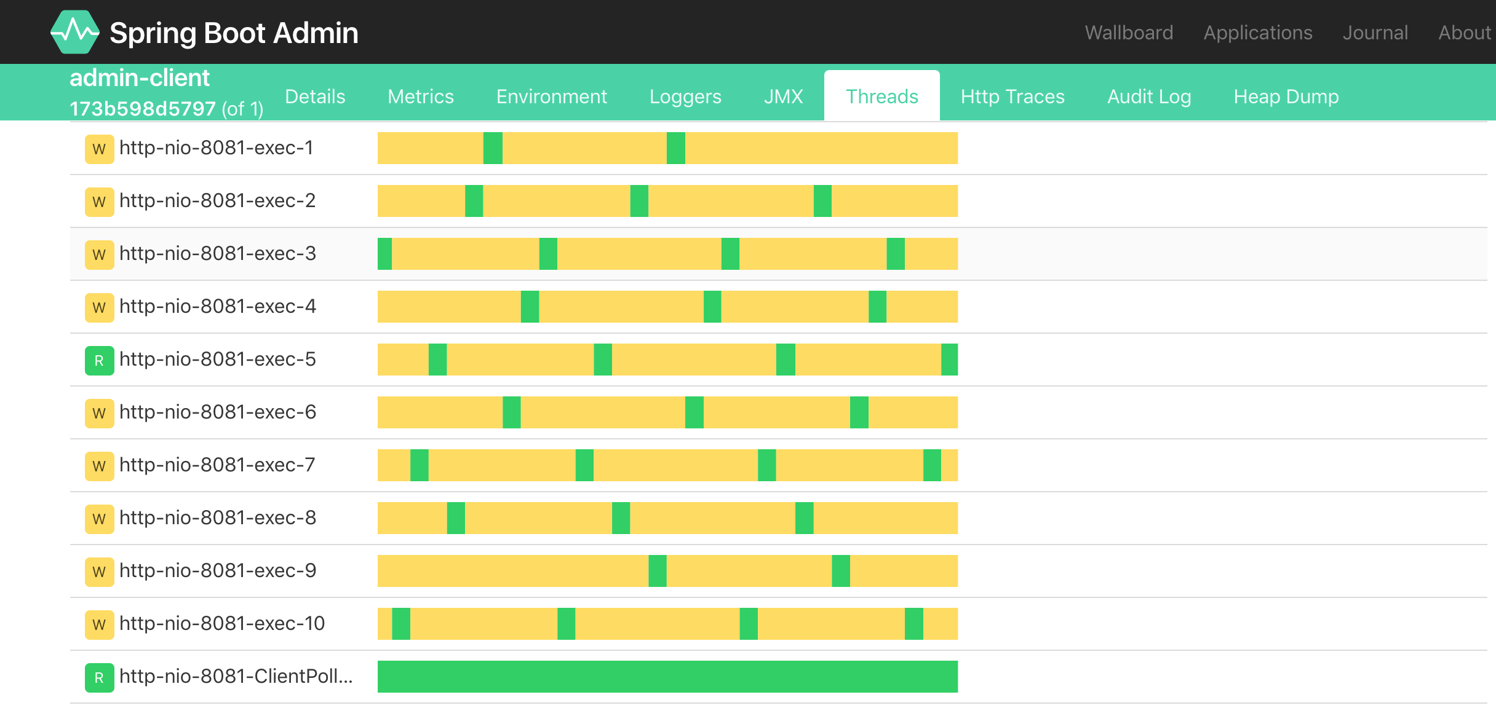1496x708 pixels.
Task: Click first green runnable segment in exec-1 timeline
Action: click(x=493, y=148)
